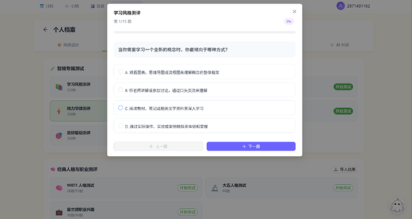The height and width of the screenshot is (219, 412).
Task: Open the 心情 tab in top navigation
Action: [72, 6]
